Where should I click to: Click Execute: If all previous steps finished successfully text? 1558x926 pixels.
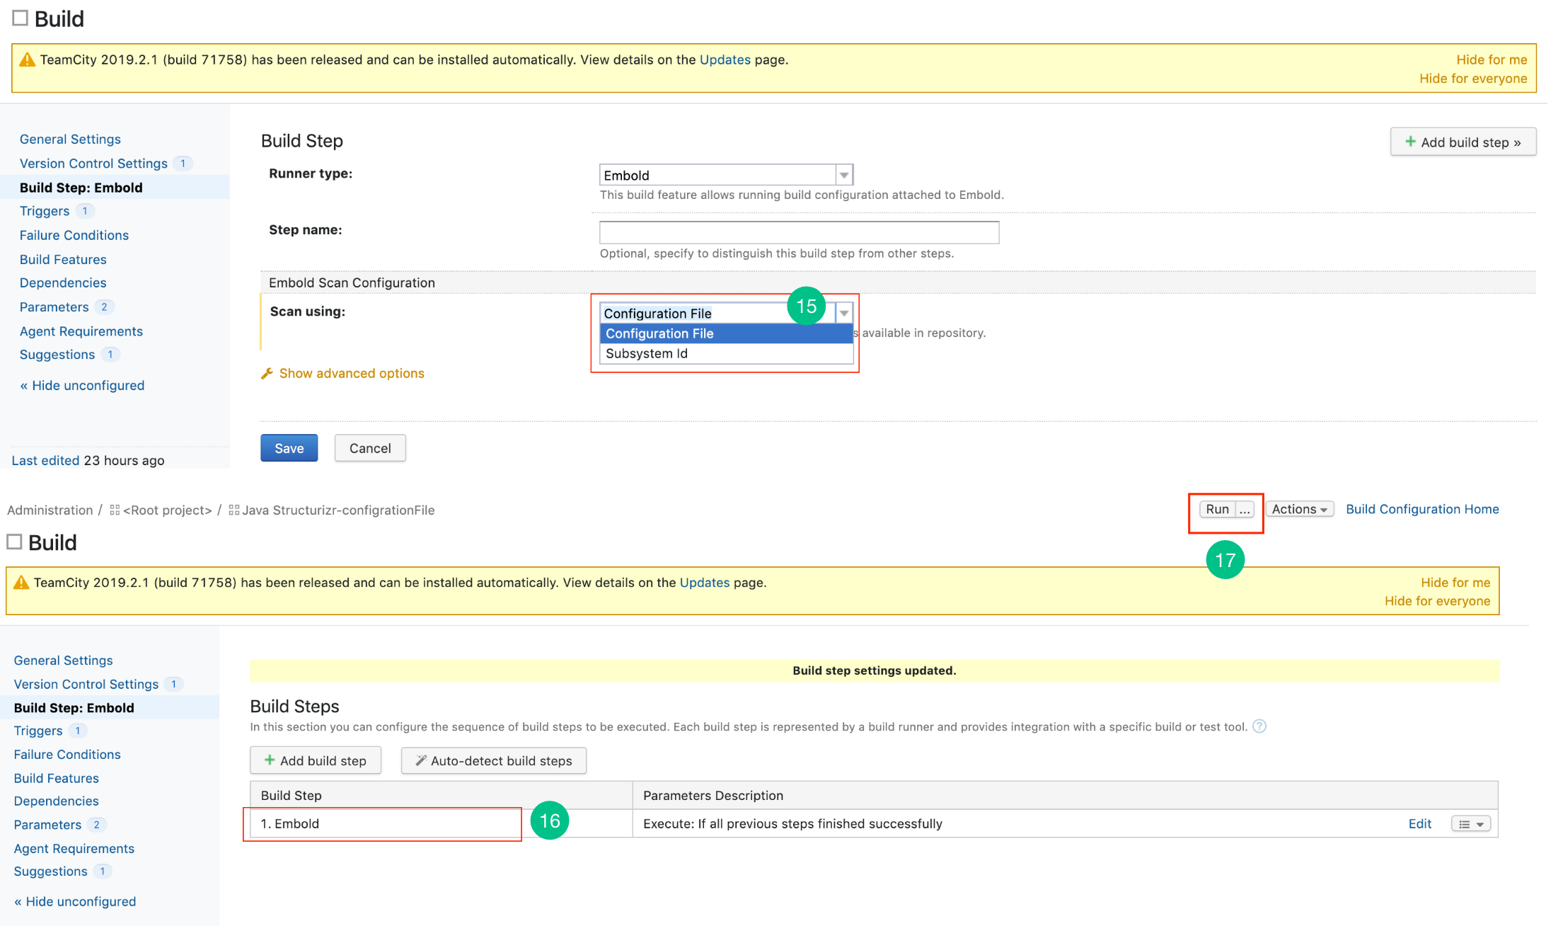[x=792, y=824]
